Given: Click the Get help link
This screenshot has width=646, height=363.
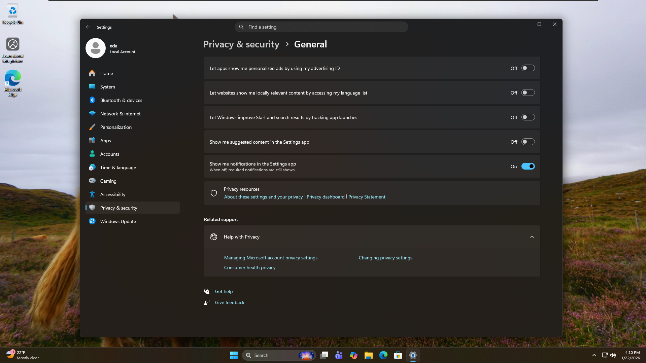Looking at the screenshot, I should tap(224, 292).
